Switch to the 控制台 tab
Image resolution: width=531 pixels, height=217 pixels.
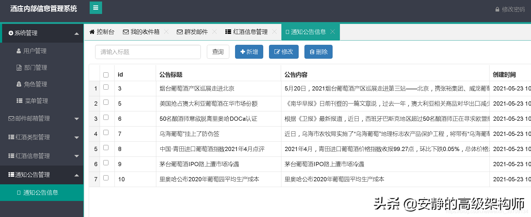[102, 32]
